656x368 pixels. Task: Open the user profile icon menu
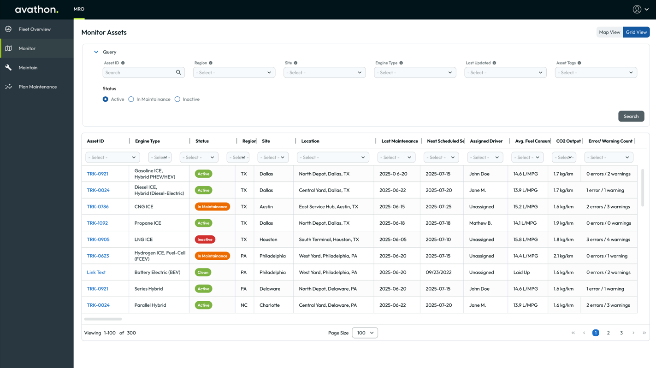(x=640, y=9)
